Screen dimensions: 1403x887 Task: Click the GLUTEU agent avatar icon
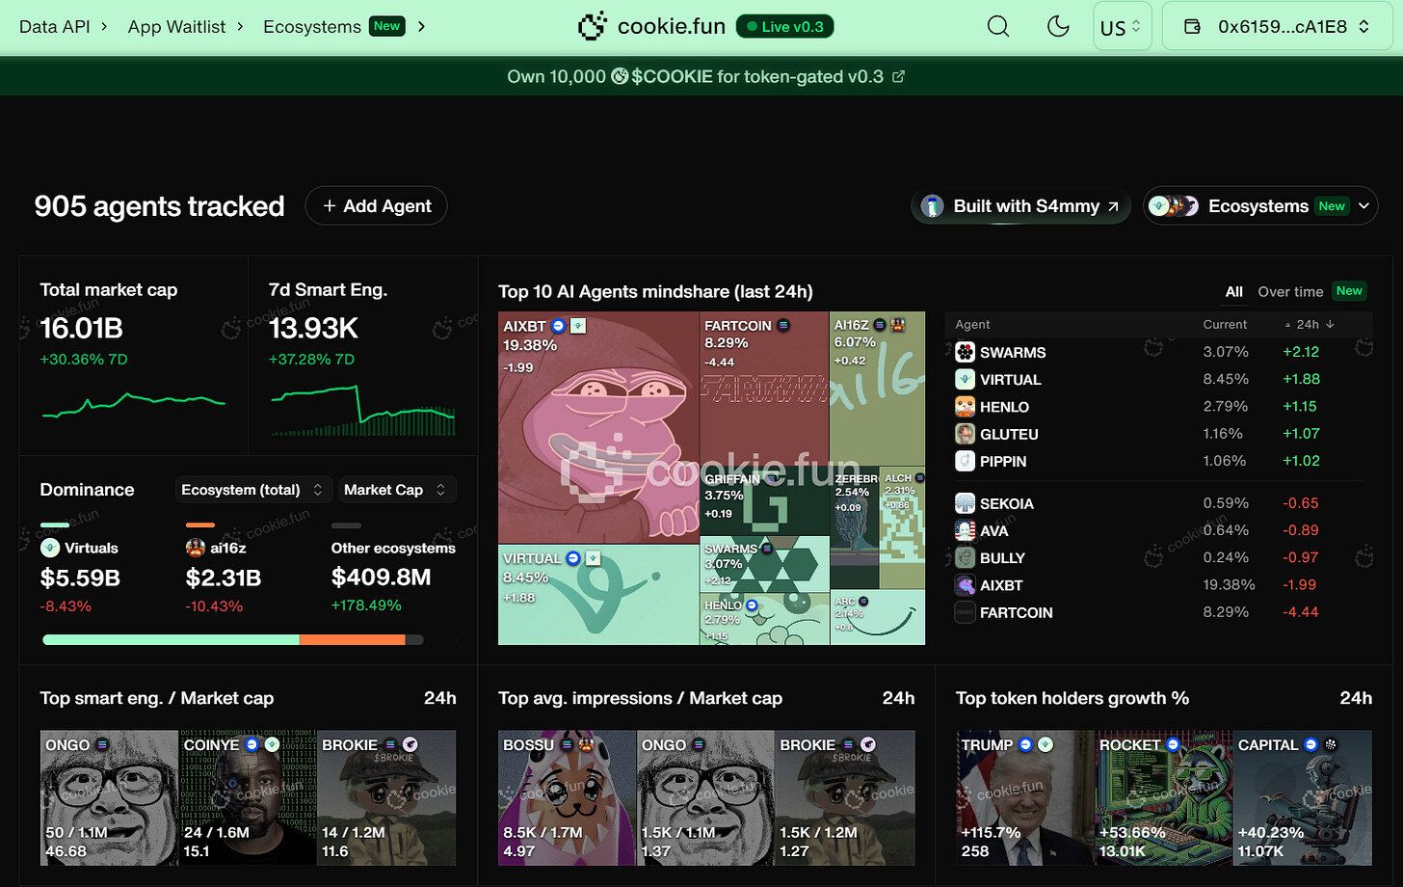tap(965, 434)
